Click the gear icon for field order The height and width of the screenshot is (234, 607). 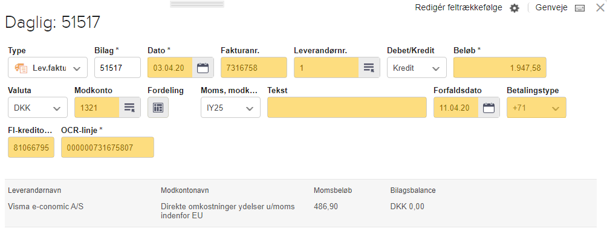(514, 8)
